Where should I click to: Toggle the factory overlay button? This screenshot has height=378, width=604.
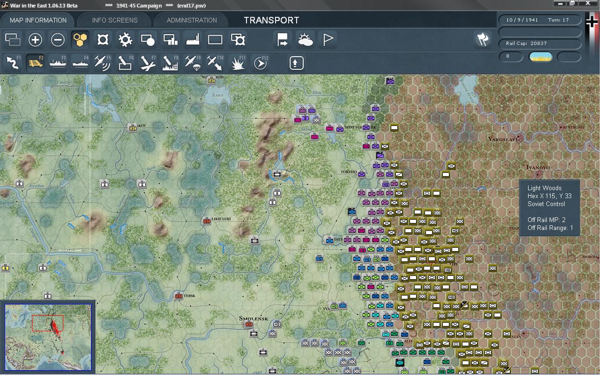193,40
